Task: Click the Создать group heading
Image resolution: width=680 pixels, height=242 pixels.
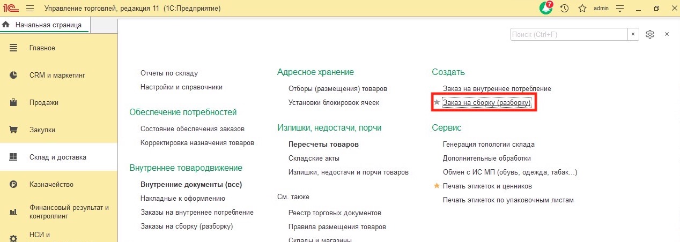Action: (448, 72)
